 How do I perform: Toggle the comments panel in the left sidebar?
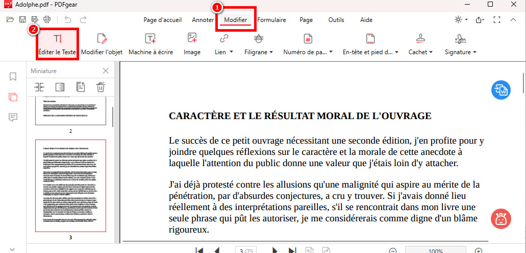13,117
